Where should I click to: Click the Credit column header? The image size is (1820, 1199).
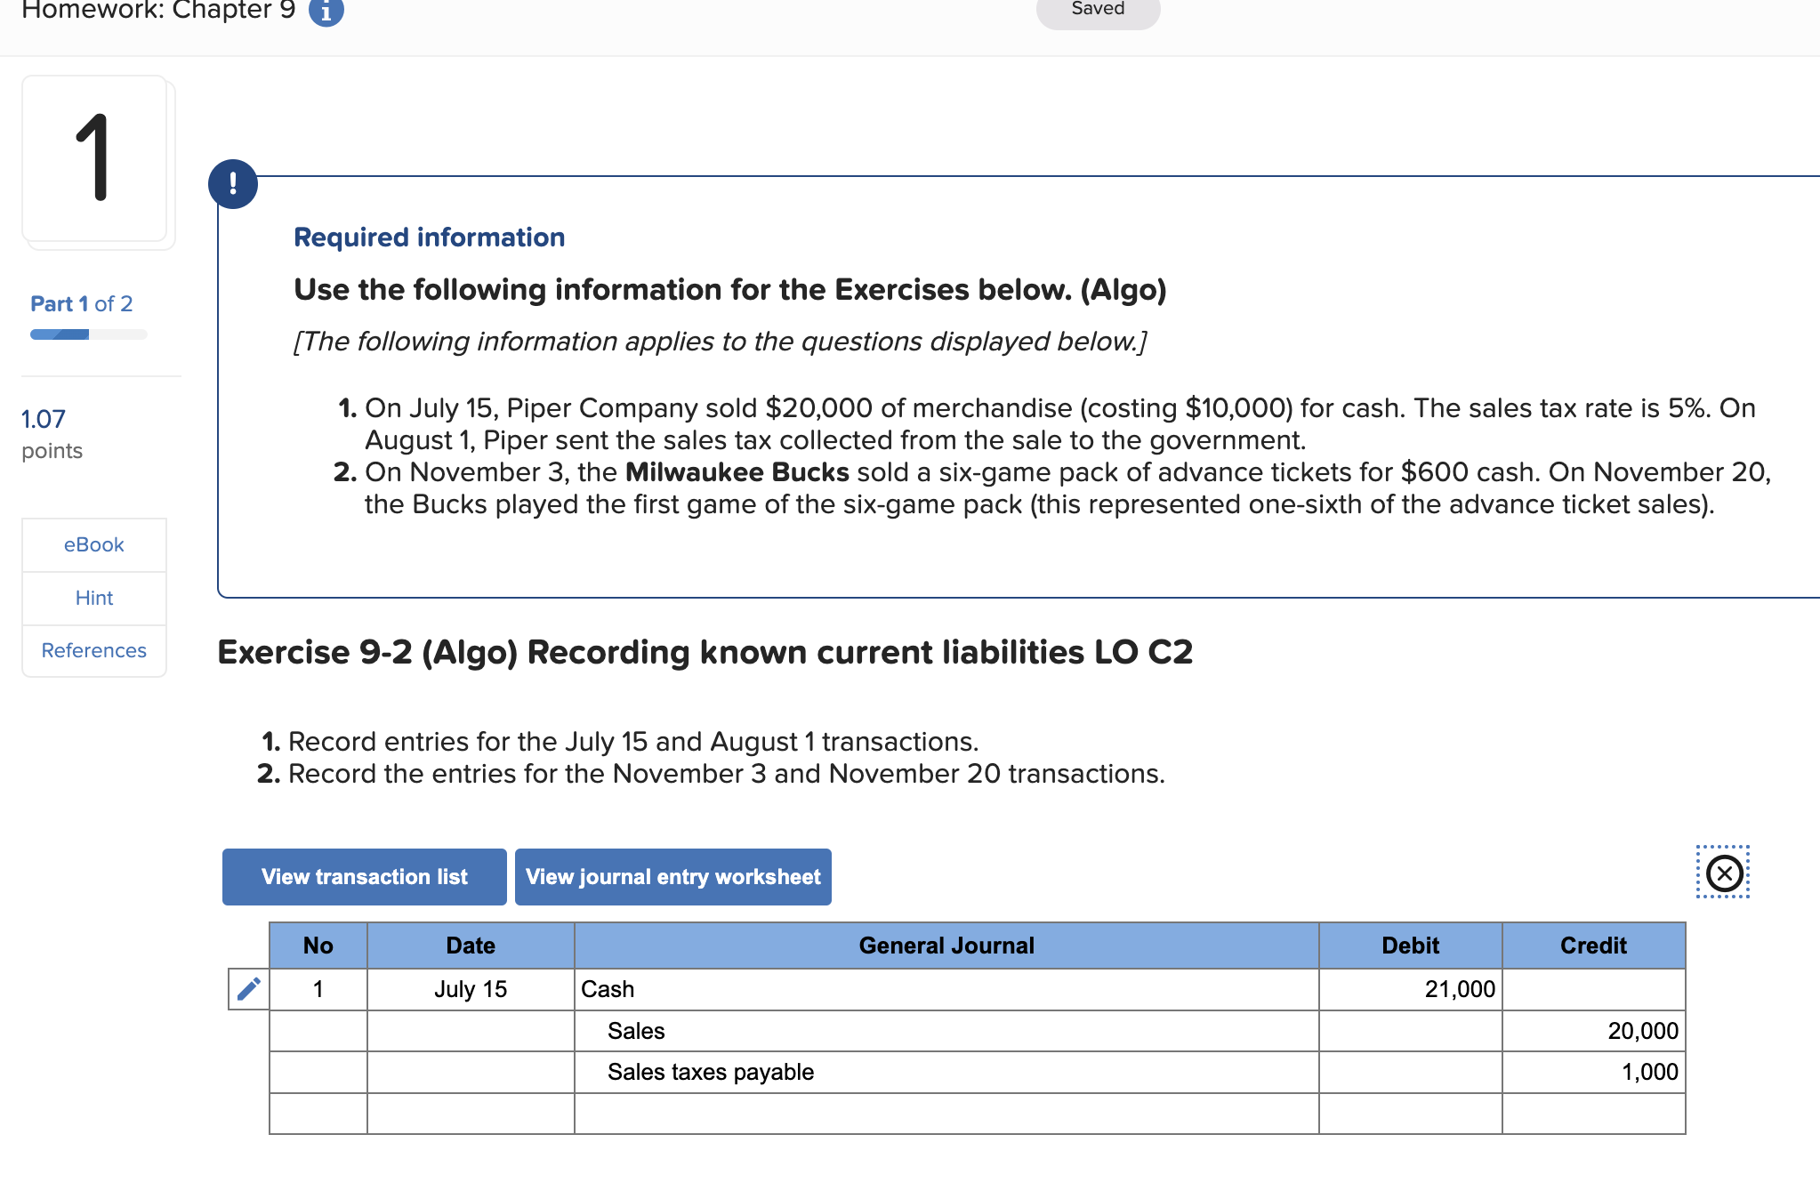(x=1594, y=946)
